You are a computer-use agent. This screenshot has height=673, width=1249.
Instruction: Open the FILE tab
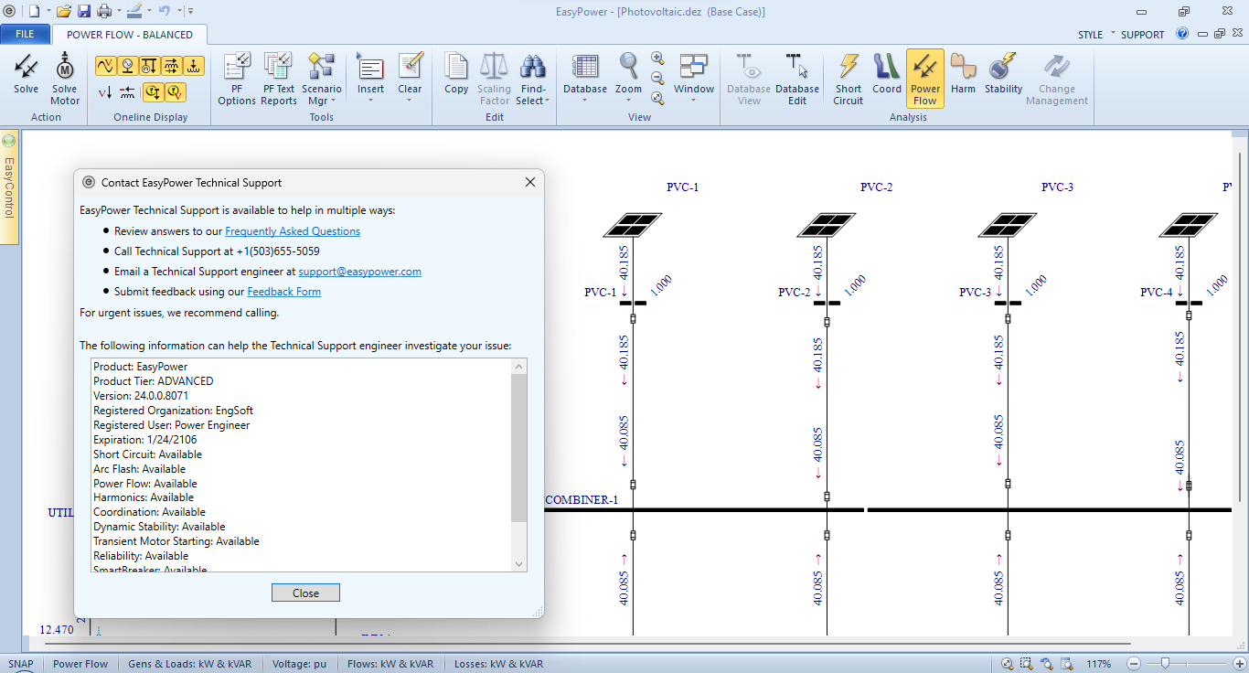25,34
